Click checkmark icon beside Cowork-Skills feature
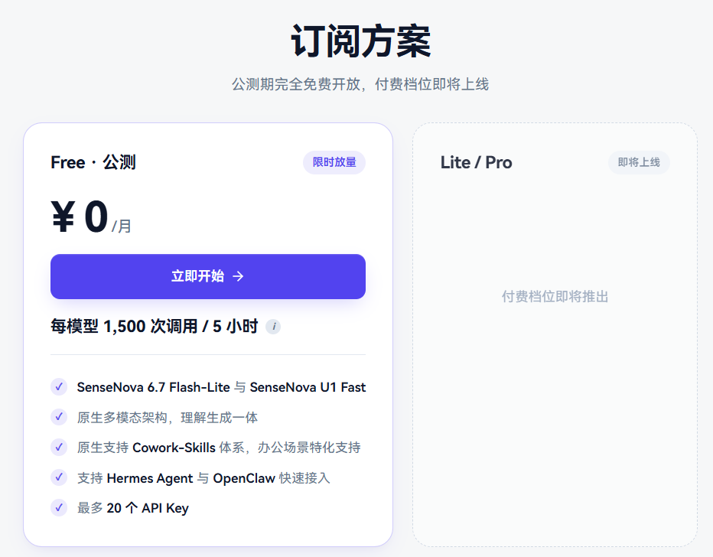Screen dimensions: 713x557 tap(59, 448)
